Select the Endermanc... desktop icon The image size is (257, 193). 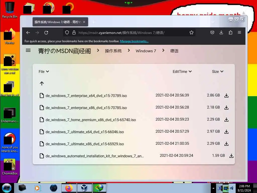pos(10,115)
